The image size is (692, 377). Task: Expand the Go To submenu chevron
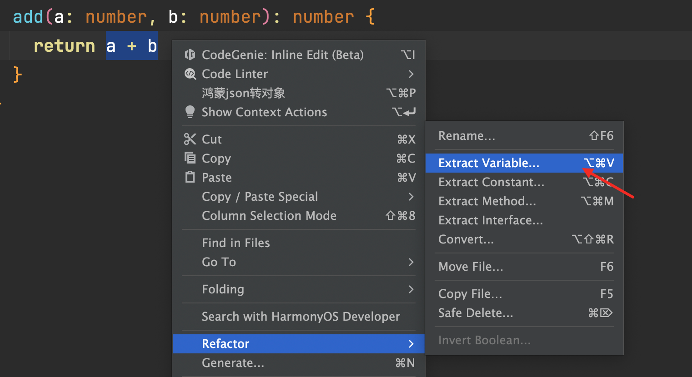click(411, 262)
